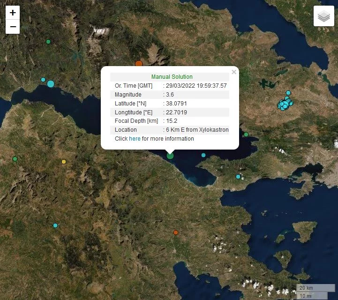The width and height of the screenshot is (338, 300).
Task: Select the topmost cyan marker above the eastern cluster
Action: coord(288,93)
